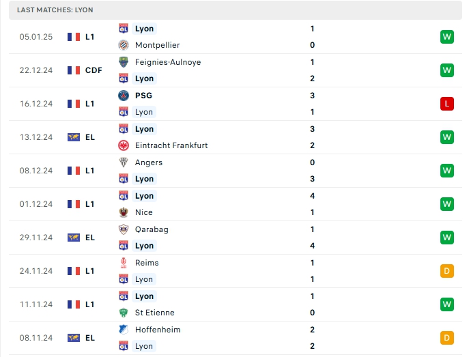Open the Feignies-Aulnoye team name link

pos(168,62)
